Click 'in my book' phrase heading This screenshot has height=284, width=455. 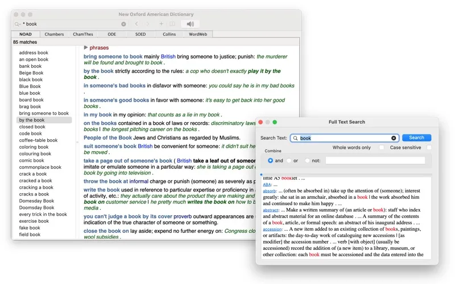point(97,115)
